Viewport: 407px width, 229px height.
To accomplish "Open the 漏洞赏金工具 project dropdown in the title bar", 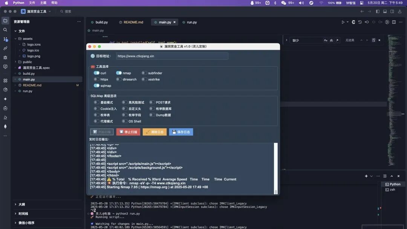I will point(36,11).
